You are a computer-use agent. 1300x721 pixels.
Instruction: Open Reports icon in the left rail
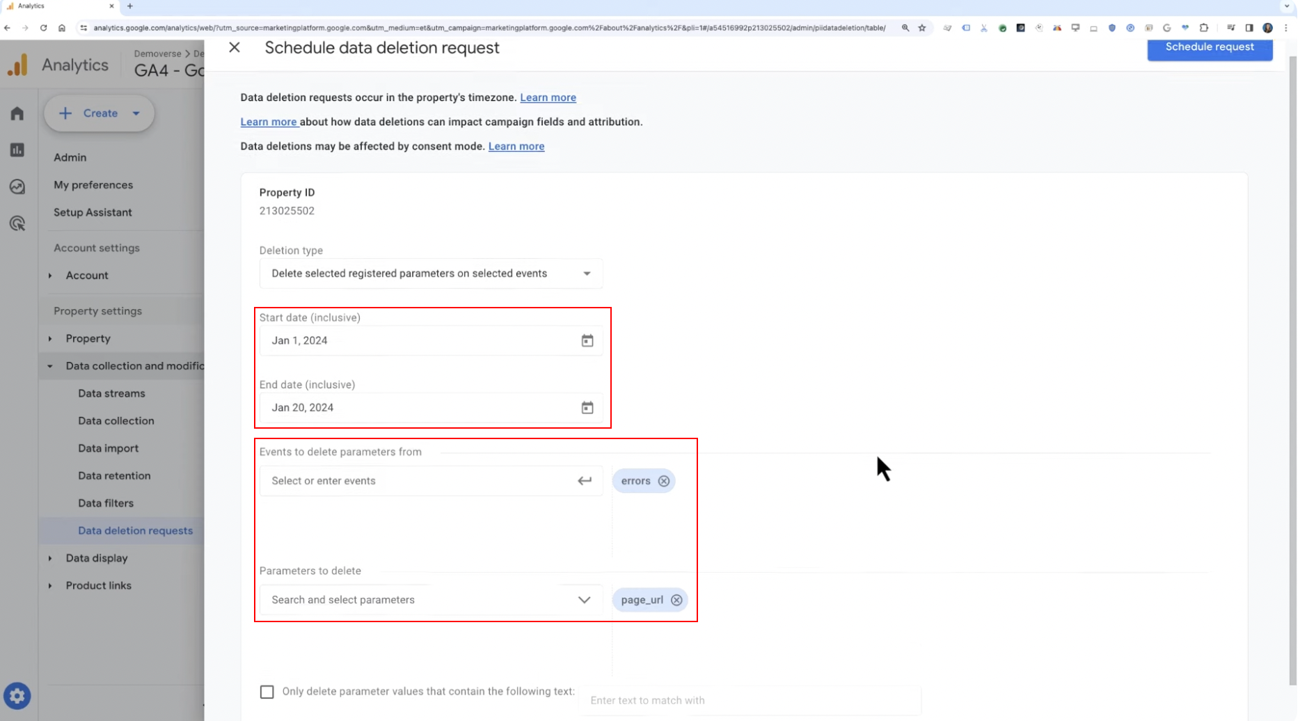[x=17, y=150]
